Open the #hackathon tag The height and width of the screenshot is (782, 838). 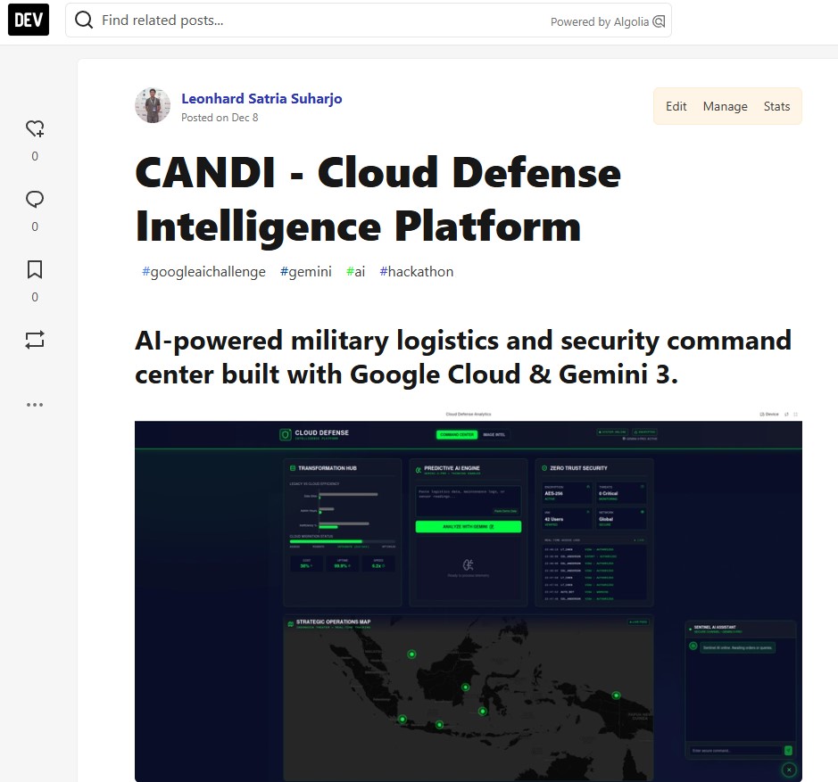(416, 272)
